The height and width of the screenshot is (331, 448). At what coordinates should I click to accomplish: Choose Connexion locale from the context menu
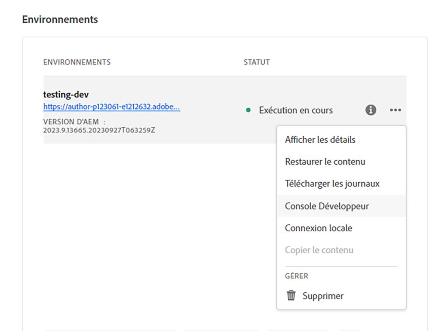pos(318,228)
